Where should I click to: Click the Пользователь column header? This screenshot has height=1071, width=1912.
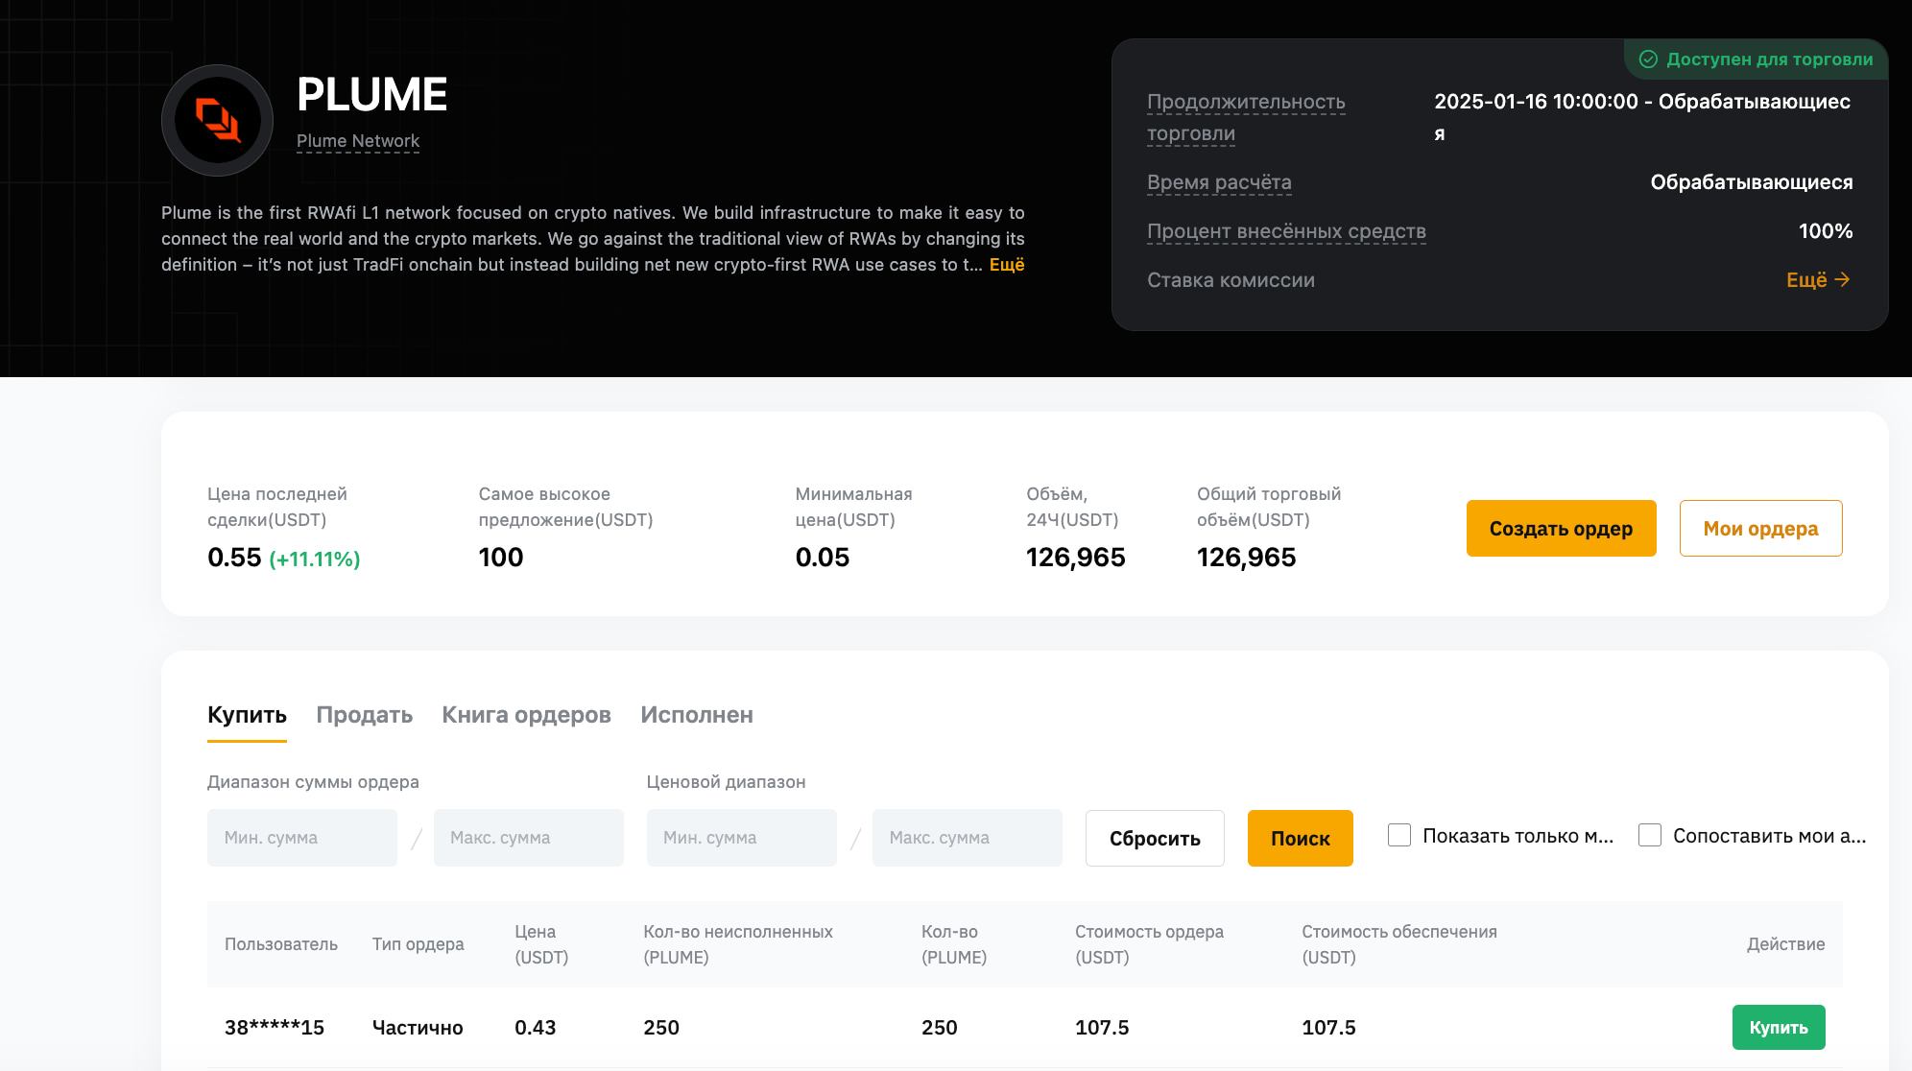click(281, 944)
